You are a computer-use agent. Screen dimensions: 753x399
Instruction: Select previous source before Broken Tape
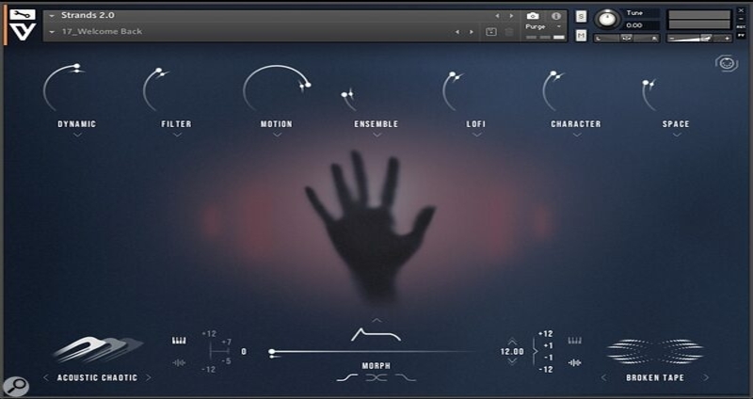pyautogui.click(x=604, y=378)
